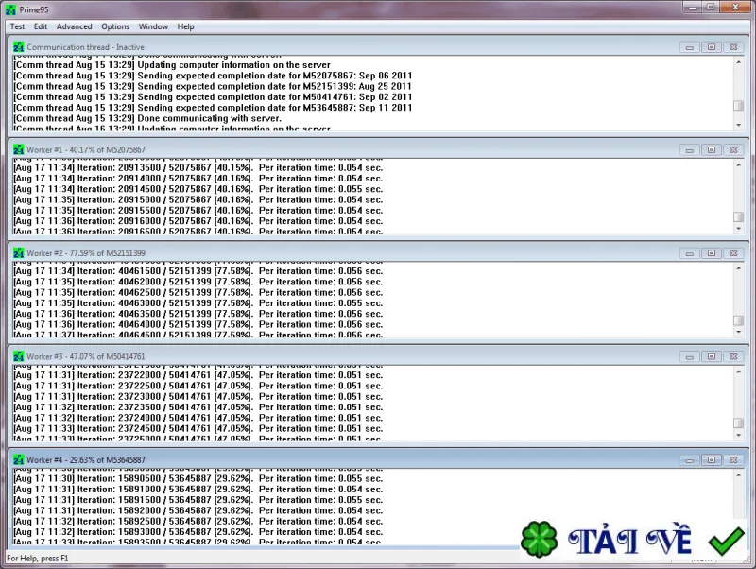The height and width of the screenshot is (569, 756).
Task: Click the TẢI VỀ download link
Action: tap(630, 540)
